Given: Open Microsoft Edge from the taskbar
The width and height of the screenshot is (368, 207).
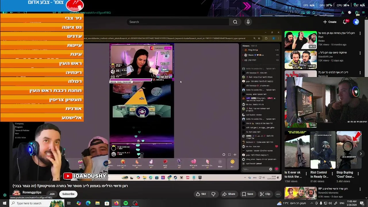Looking at the screenshot, I should [x=88, y=203].
